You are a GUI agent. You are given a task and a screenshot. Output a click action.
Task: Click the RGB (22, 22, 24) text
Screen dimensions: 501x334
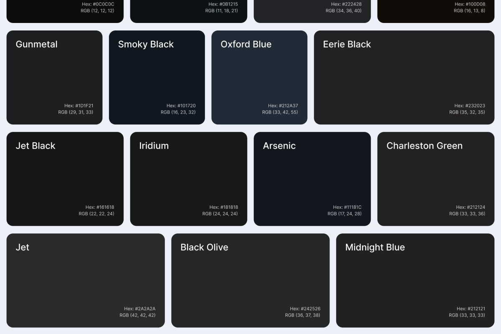pos(96,214)
